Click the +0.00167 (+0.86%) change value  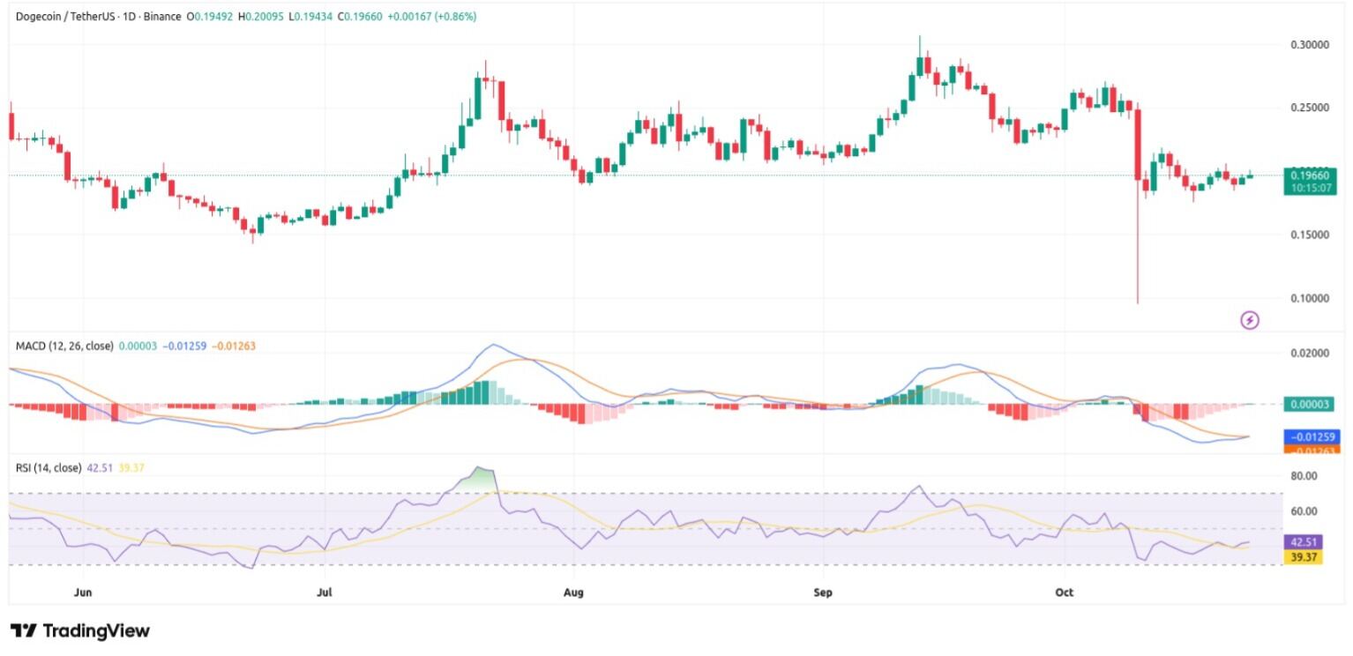point(430,16)
